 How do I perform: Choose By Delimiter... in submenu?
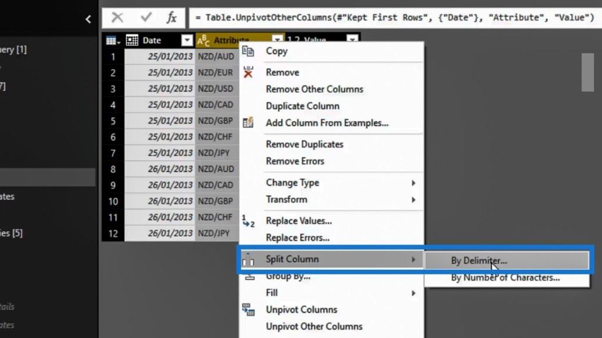pos(479,261)
